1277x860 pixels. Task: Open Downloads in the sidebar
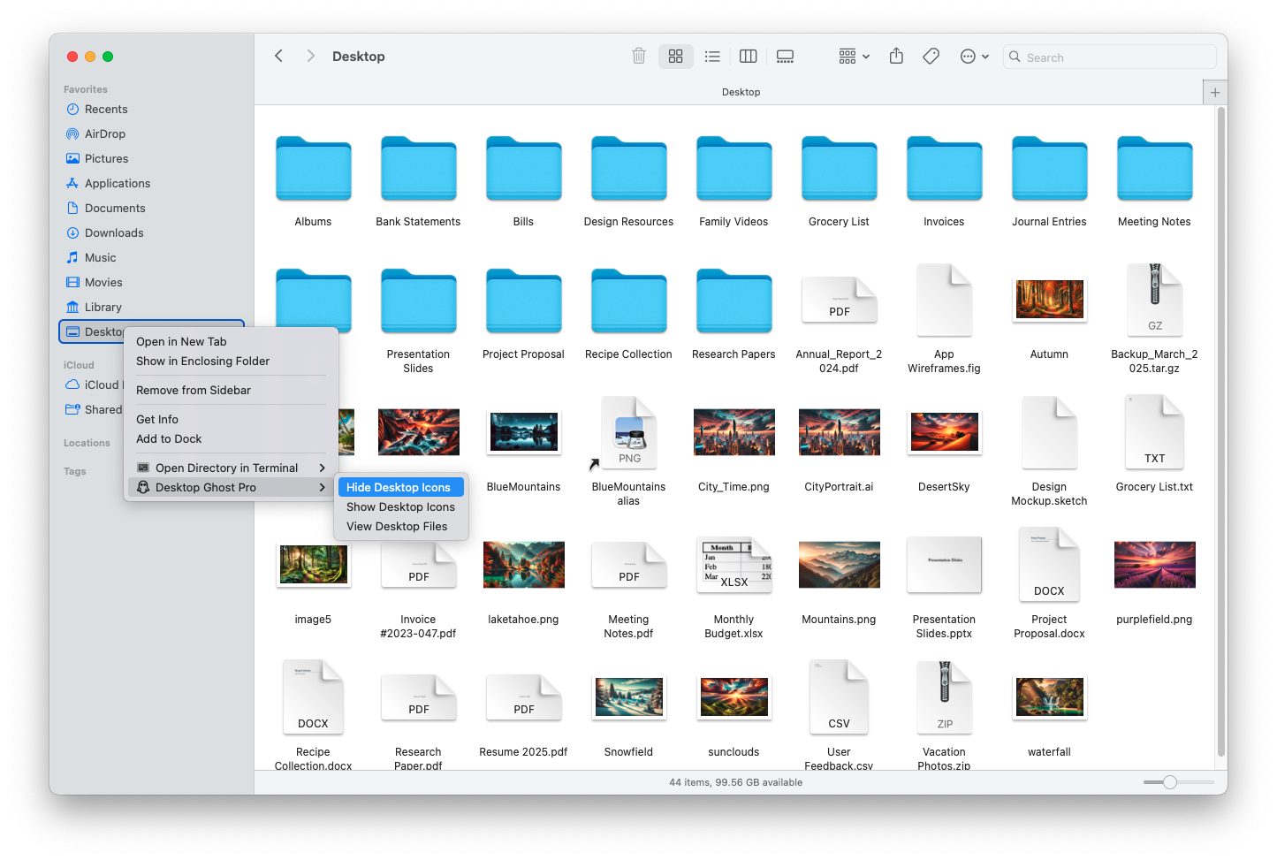pyautogui.click(x=114, y=233)
